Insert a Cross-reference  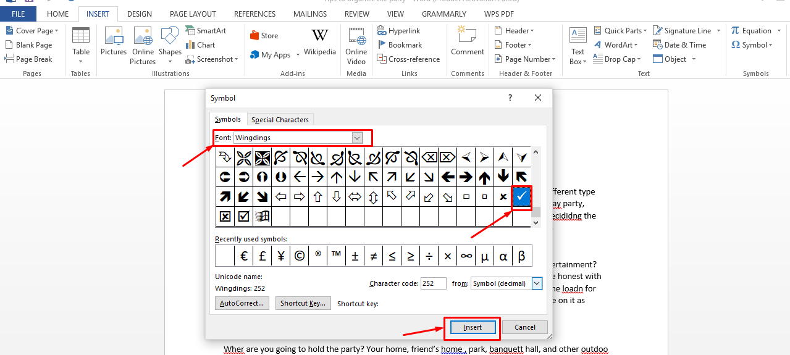(408, 59)
